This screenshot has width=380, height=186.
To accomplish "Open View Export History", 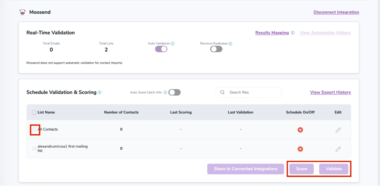I will click(x=330, y=92).
